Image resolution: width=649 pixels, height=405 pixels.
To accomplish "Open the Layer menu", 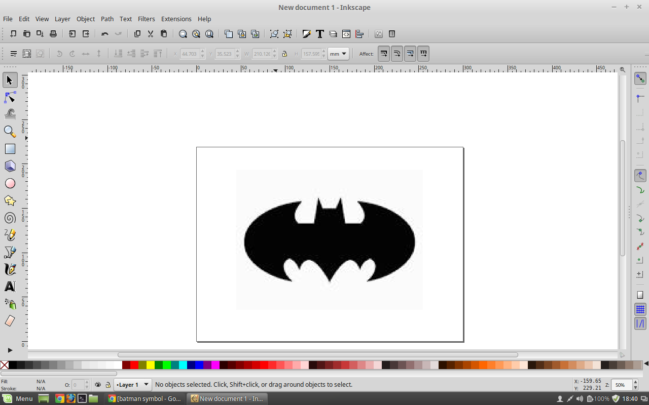I will click(62, 19).
